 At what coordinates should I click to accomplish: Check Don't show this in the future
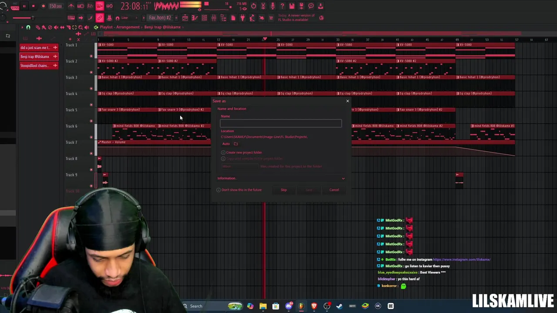tap(239, 190)
